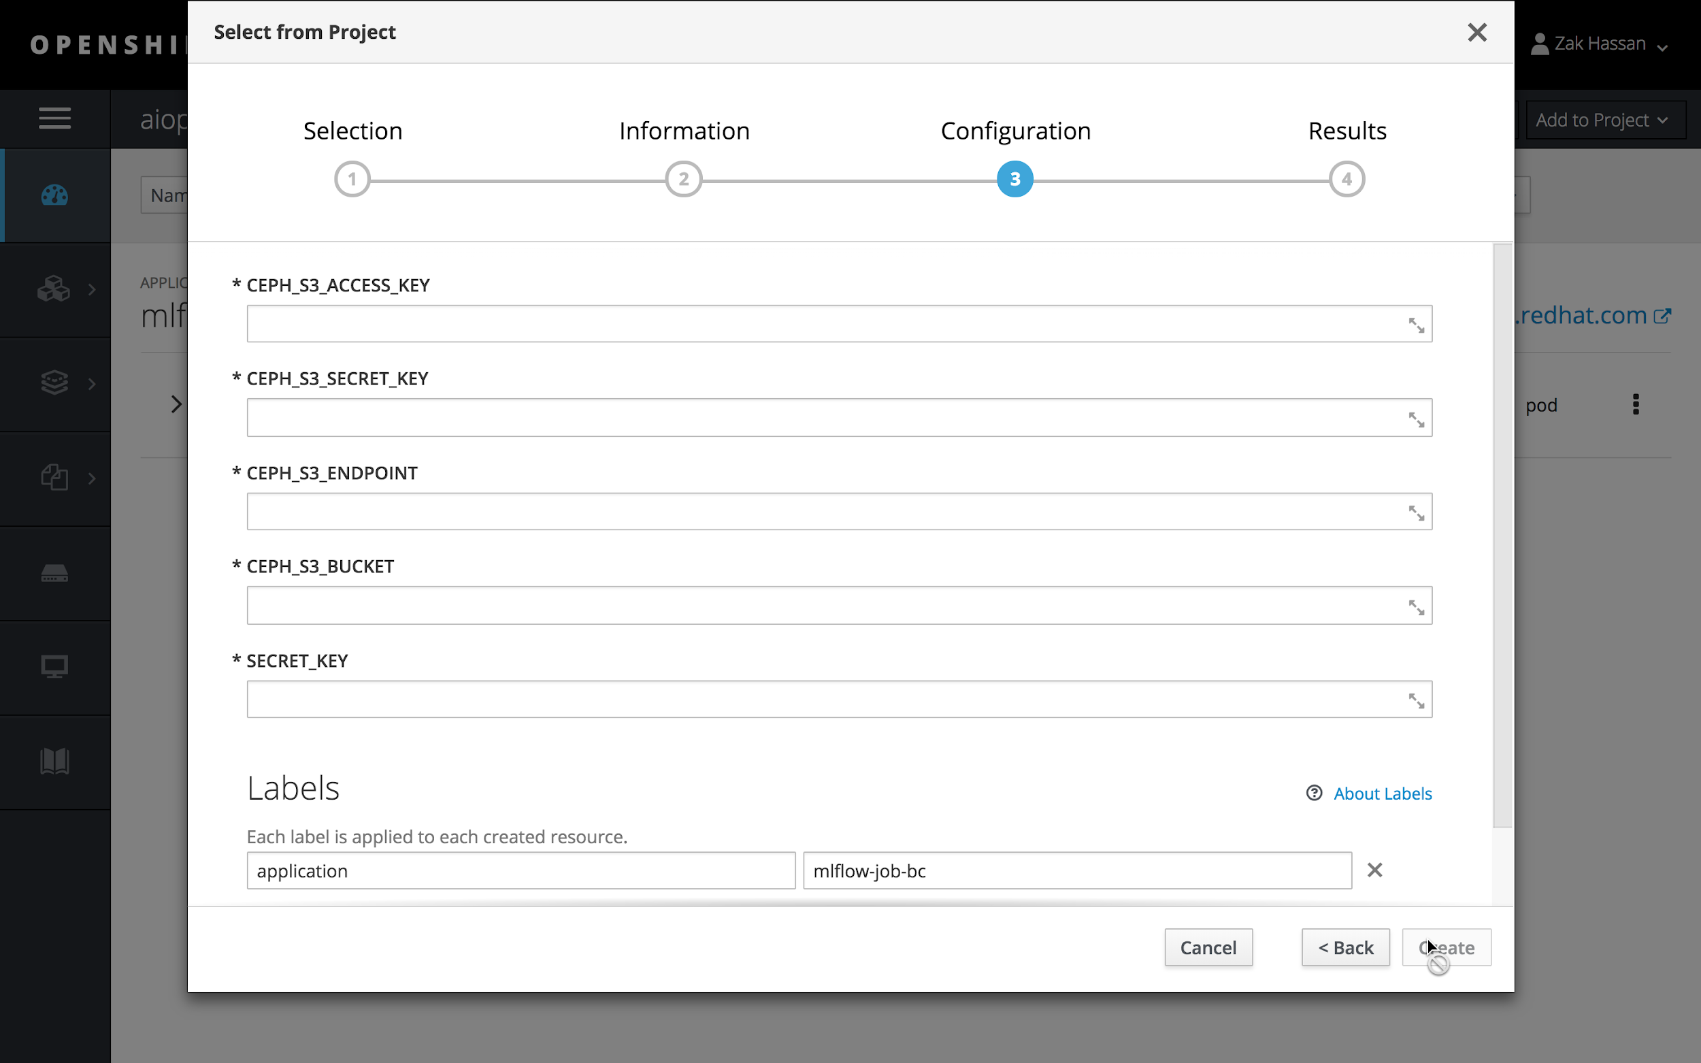
Task: Go to wizard step 1 Selection
Action: 352,179
